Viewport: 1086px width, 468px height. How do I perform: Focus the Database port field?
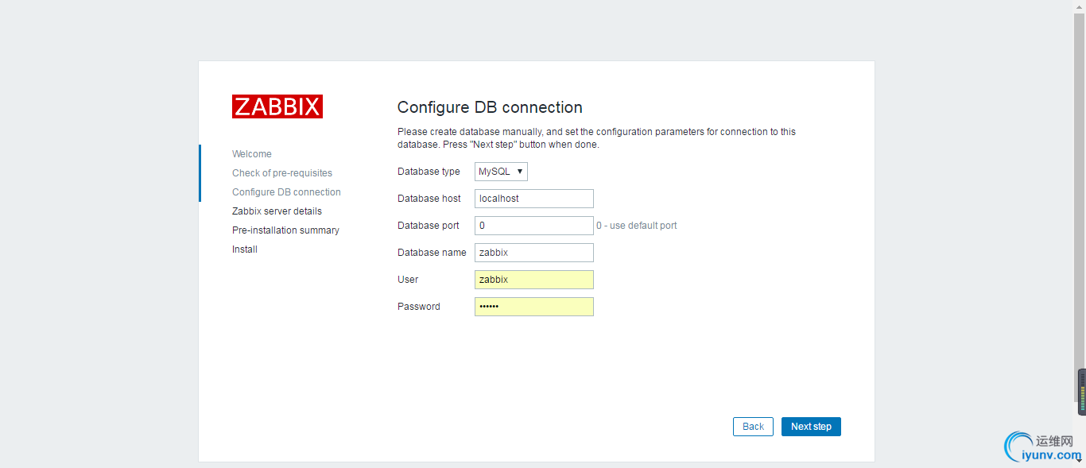[533, 226]
